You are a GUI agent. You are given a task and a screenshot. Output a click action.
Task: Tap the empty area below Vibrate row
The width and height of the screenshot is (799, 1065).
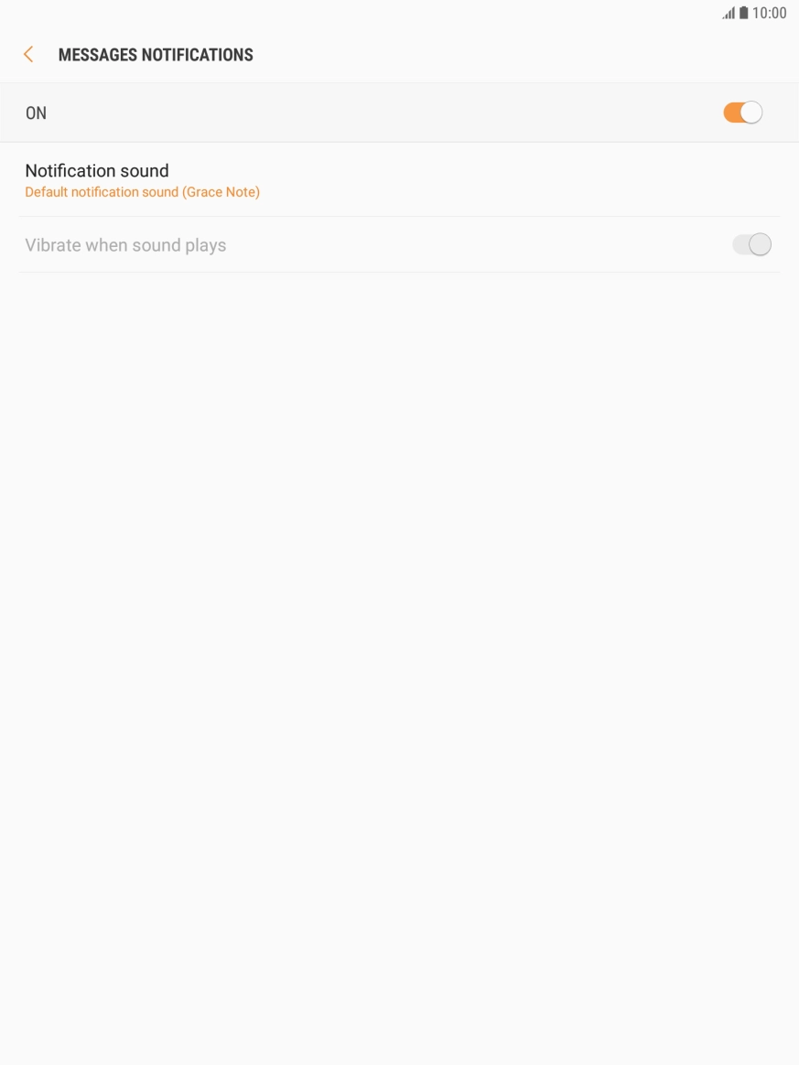[399, 666]
